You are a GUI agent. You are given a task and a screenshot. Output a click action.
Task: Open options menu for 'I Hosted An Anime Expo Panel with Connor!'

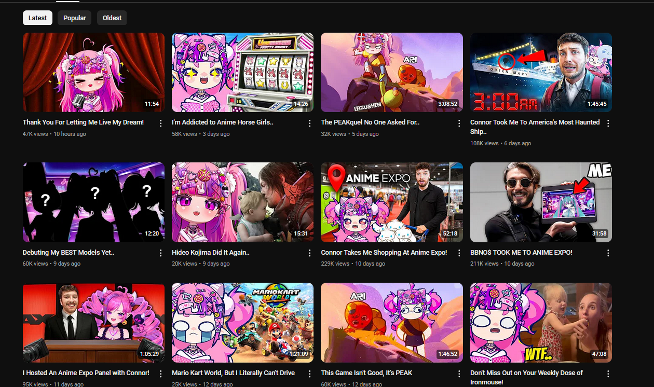pos(160,374)
